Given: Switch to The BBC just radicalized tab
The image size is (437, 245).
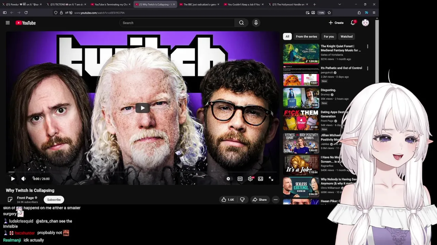Looking at the screenshot, I should (x=200, y=4).
